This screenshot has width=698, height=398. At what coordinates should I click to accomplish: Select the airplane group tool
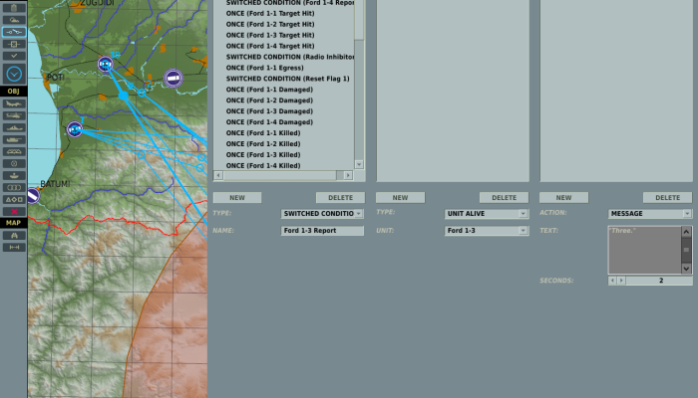click(14, 103)
